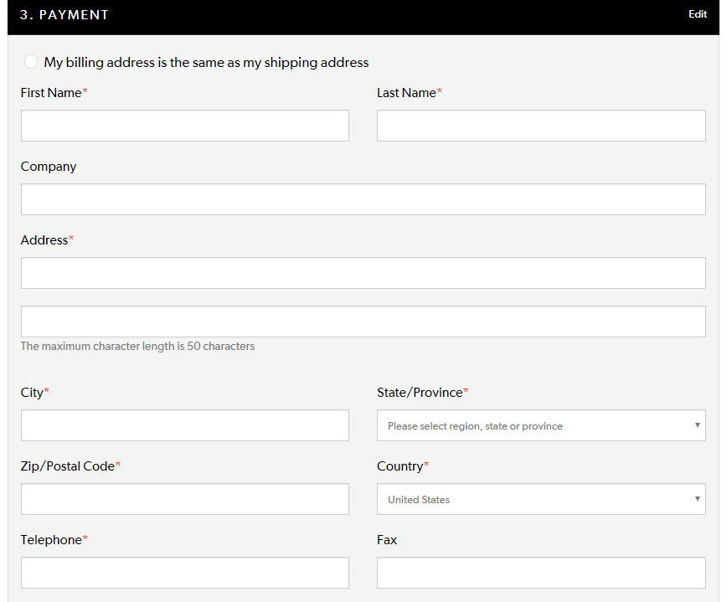The image size is (727, 602).
Task: Click the billing address same as shipping label
Action: point(206,63)
